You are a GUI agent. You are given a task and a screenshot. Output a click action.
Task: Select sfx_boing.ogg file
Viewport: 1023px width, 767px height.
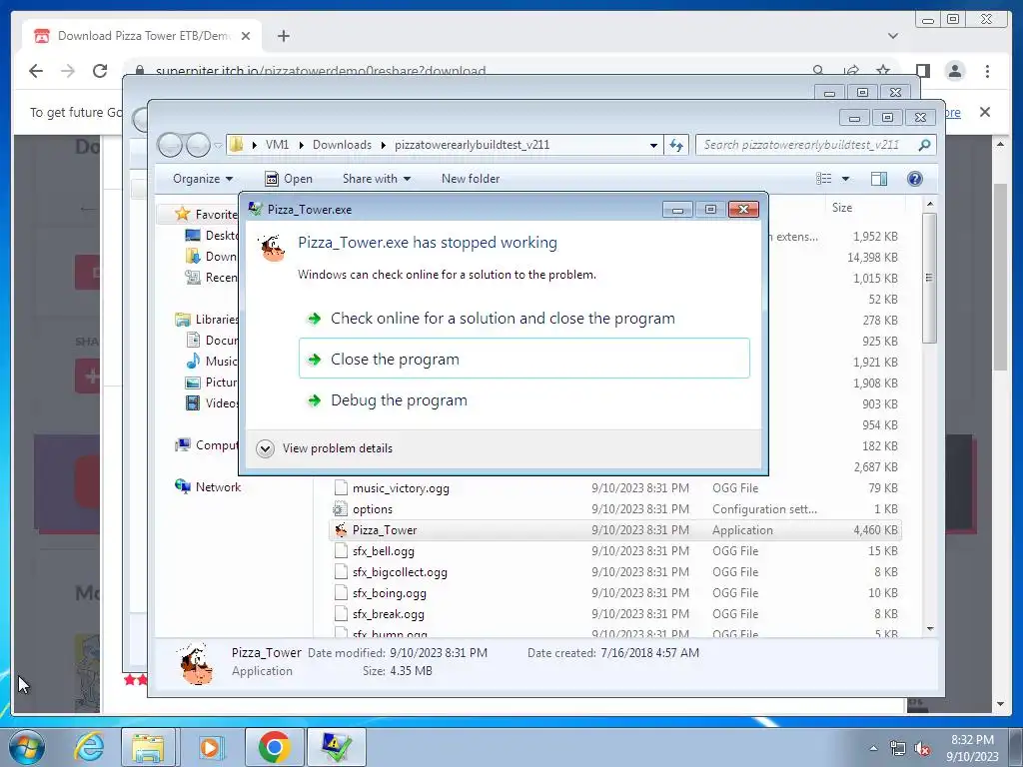(389, 593)
